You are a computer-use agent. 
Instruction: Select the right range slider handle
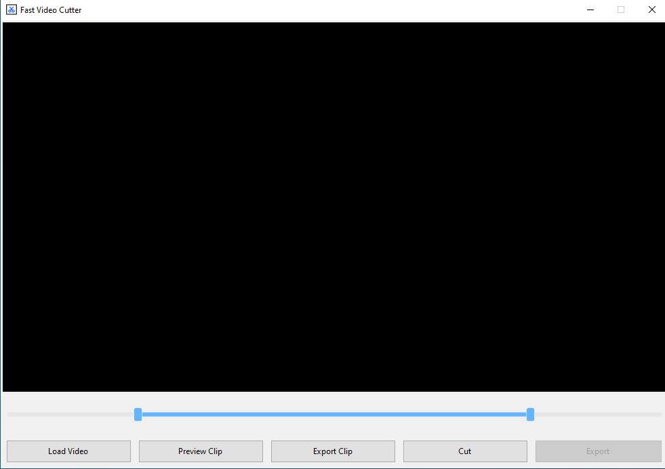tap(530, 414)
